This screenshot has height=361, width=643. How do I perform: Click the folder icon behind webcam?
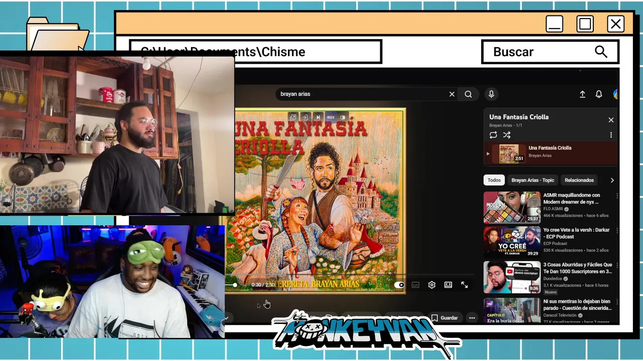tap(57, 35)
